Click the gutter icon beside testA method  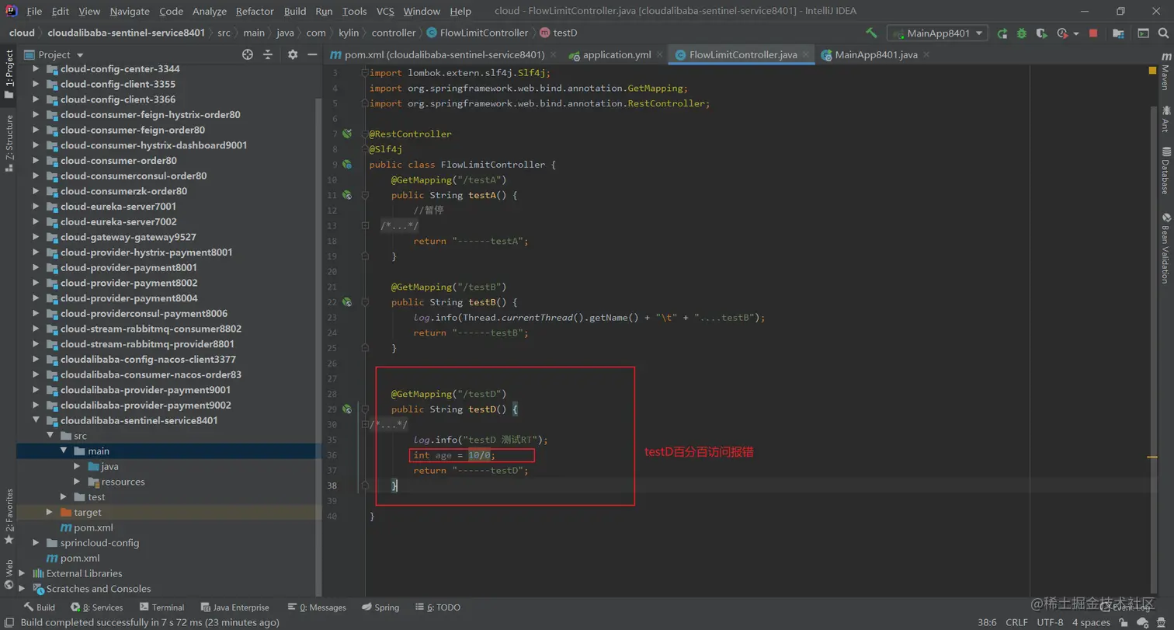347,195
